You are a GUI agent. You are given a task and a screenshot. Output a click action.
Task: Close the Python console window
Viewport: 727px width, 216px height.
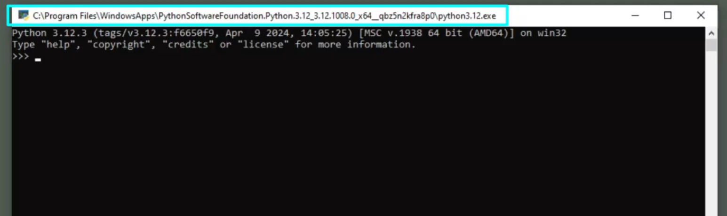701,15
